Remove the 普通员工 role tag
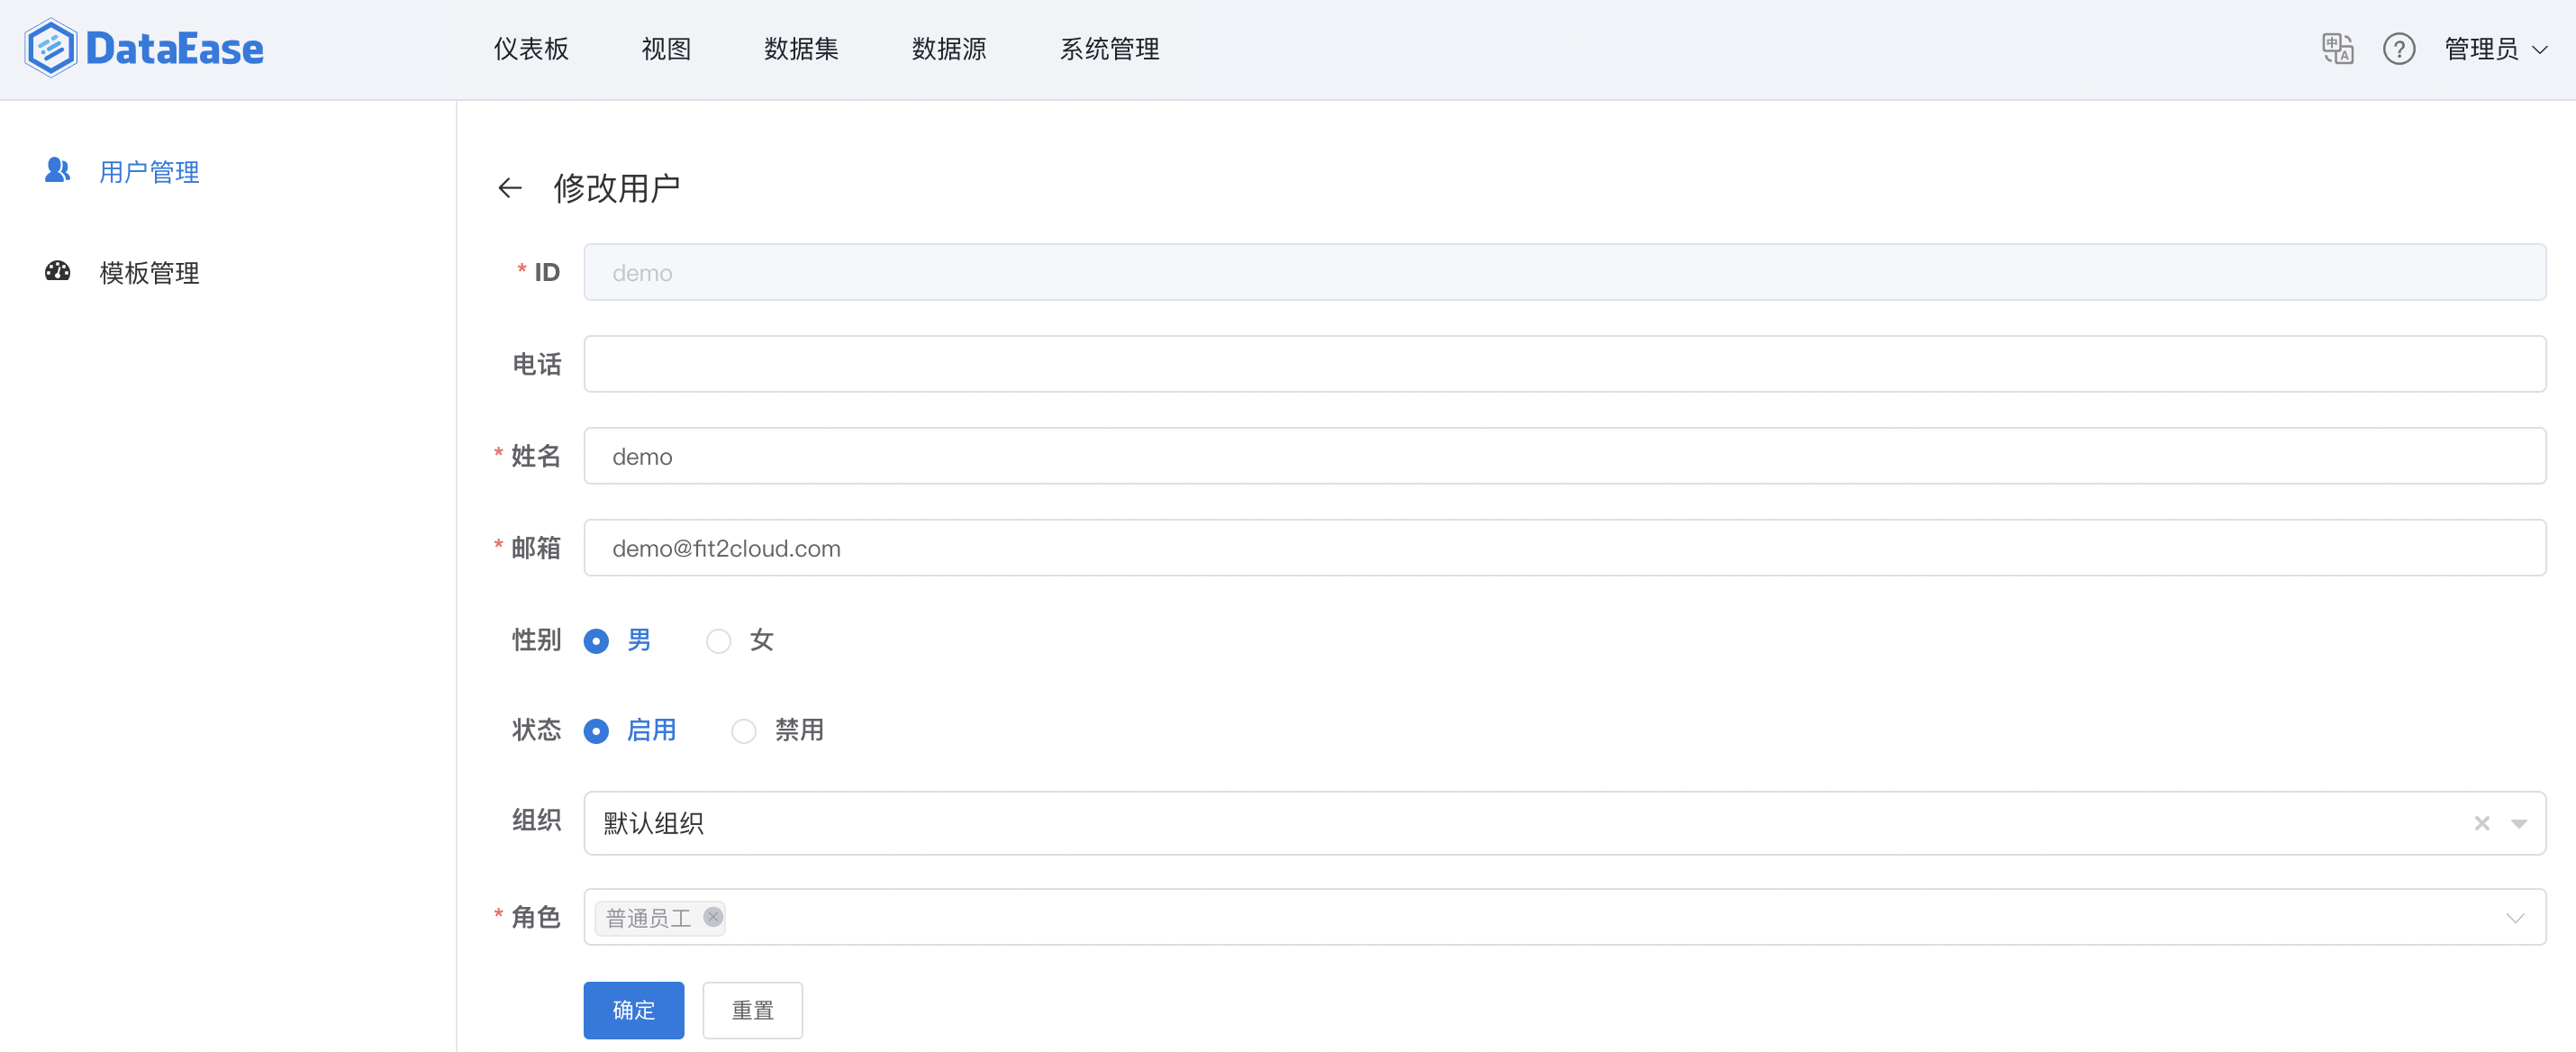This screenshot has width=2576, height=1052. click(712, 917)
